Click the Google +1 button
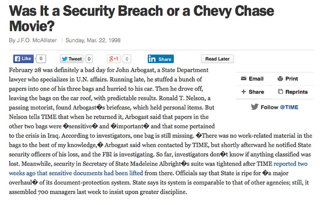 113,59
